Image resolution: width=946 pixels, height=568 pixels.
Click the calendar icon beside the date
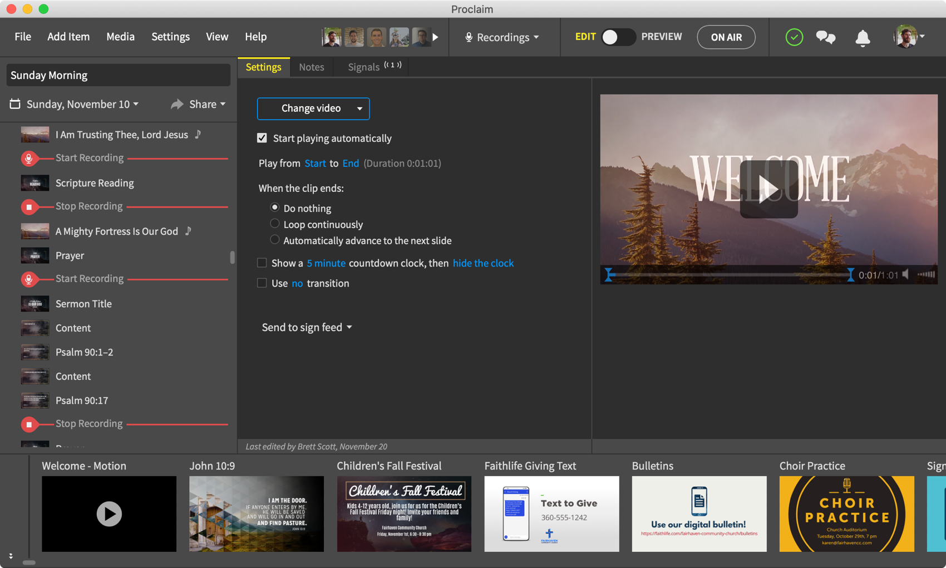pyautogui.click(x=15, y=104)
